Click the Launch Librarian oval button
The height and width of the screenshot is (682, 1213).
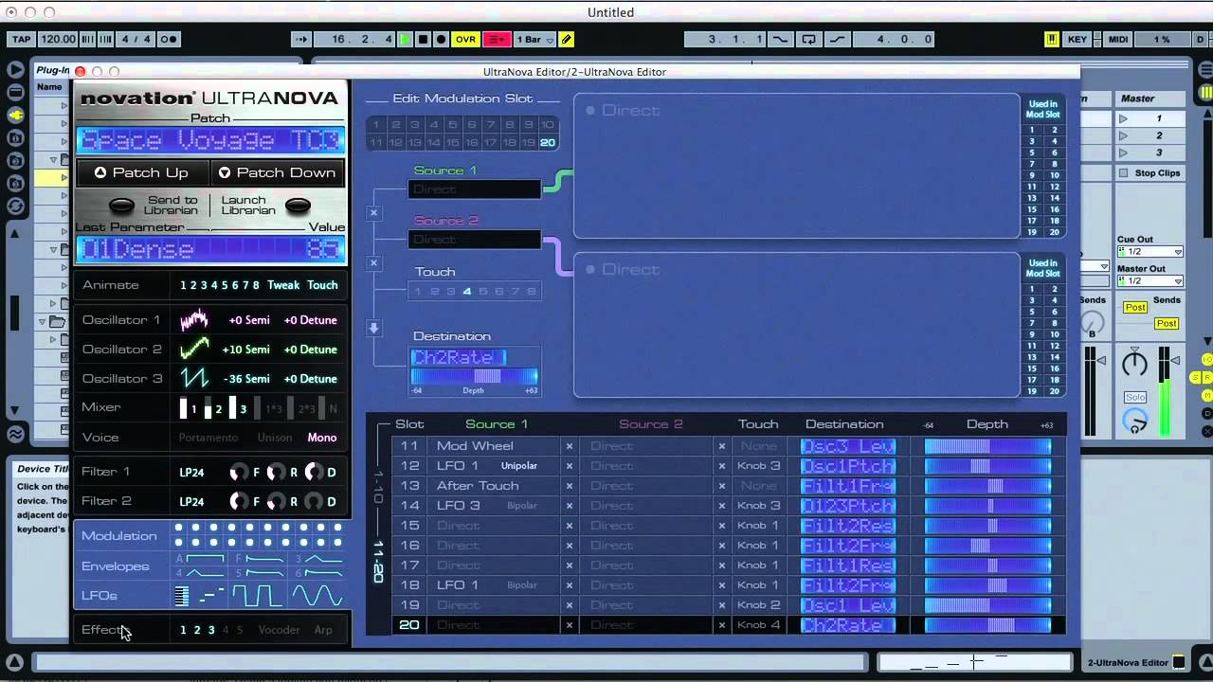(298, 206)
